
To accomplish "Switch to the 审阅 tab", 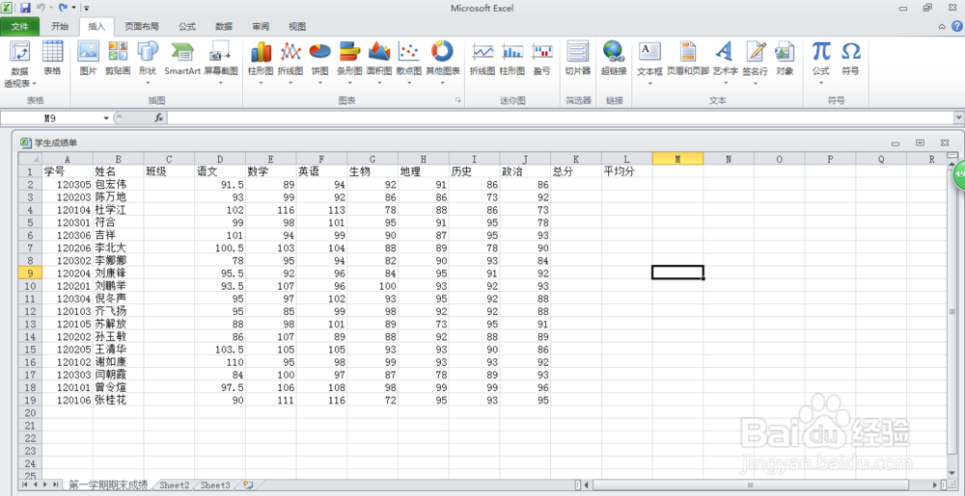I will click(261, 26).
